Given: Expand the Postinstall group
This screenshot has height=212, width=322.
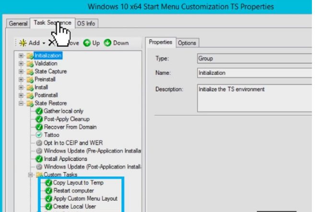Looking at the screenshot, I should click(21, 95).
